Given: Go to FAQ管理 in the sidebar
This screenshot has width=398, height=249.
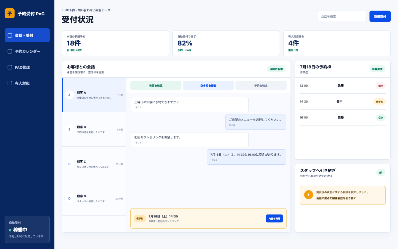Looking at the screenshot, I should click(27, 67).
